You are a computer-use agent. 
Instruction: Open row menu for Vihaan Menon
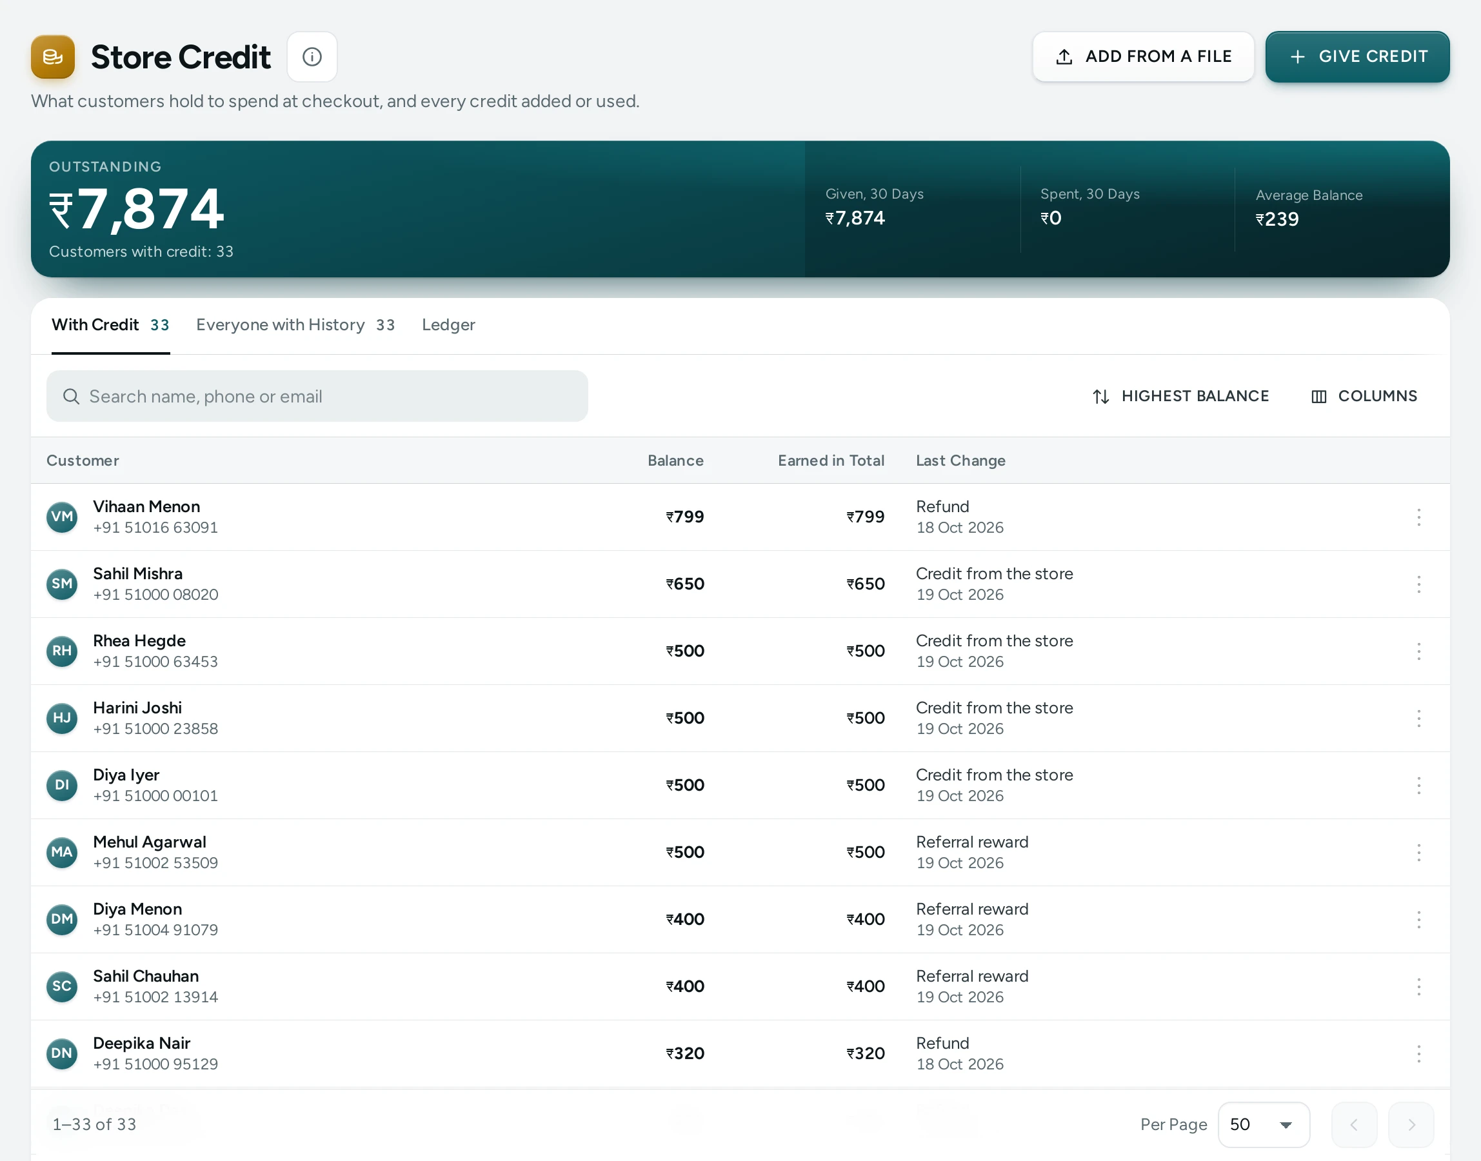(x=1418, y=517)
